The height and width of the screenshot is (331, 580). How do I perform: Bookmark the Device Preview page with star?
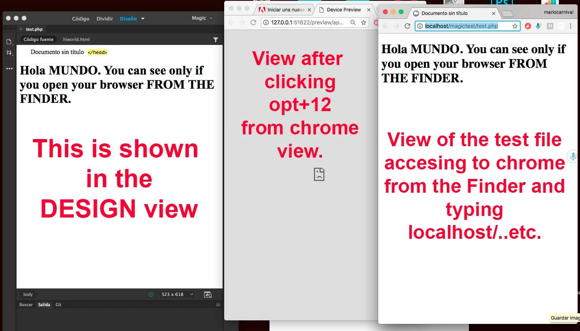click(x=364, y=22)
